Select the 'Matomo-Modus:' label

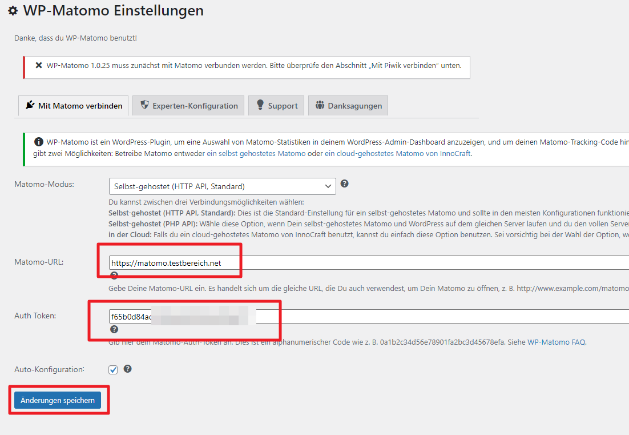coord(44,185)
